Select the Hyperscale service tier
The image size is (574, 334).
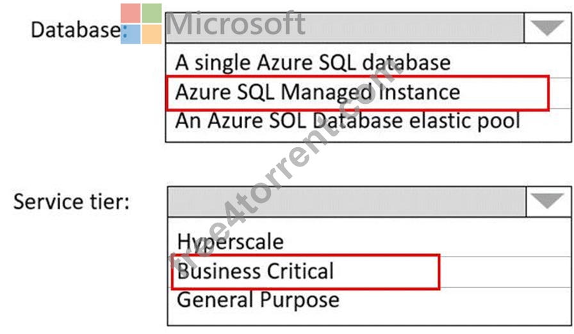(230, 242)
